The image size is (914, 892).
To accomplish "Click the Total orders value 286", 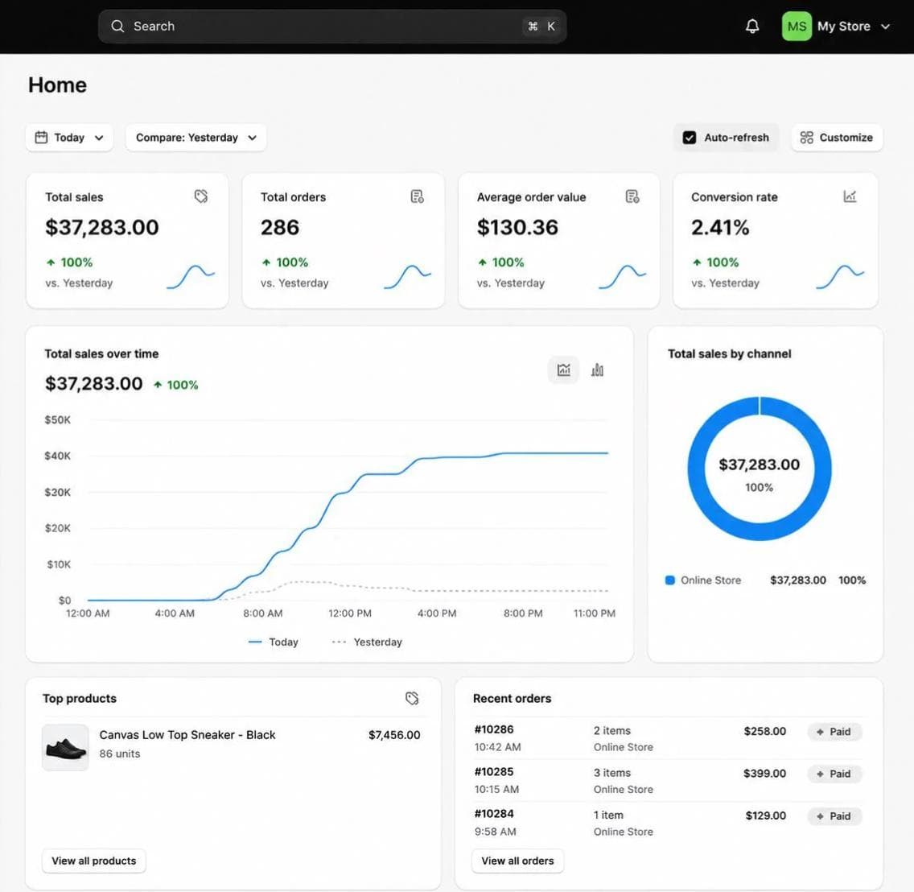I will [x=280, y=228].
